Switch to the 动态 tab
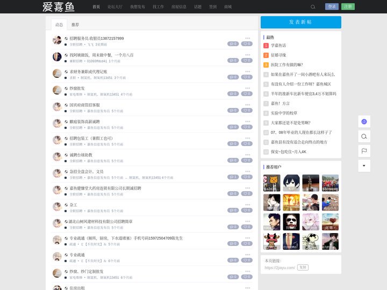 [x=59, y=25]
